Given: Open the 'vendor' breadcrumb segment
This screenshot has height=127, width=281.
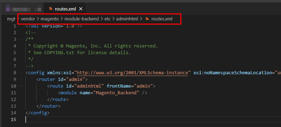Looking at the screenshot, I should click(28, 19).
